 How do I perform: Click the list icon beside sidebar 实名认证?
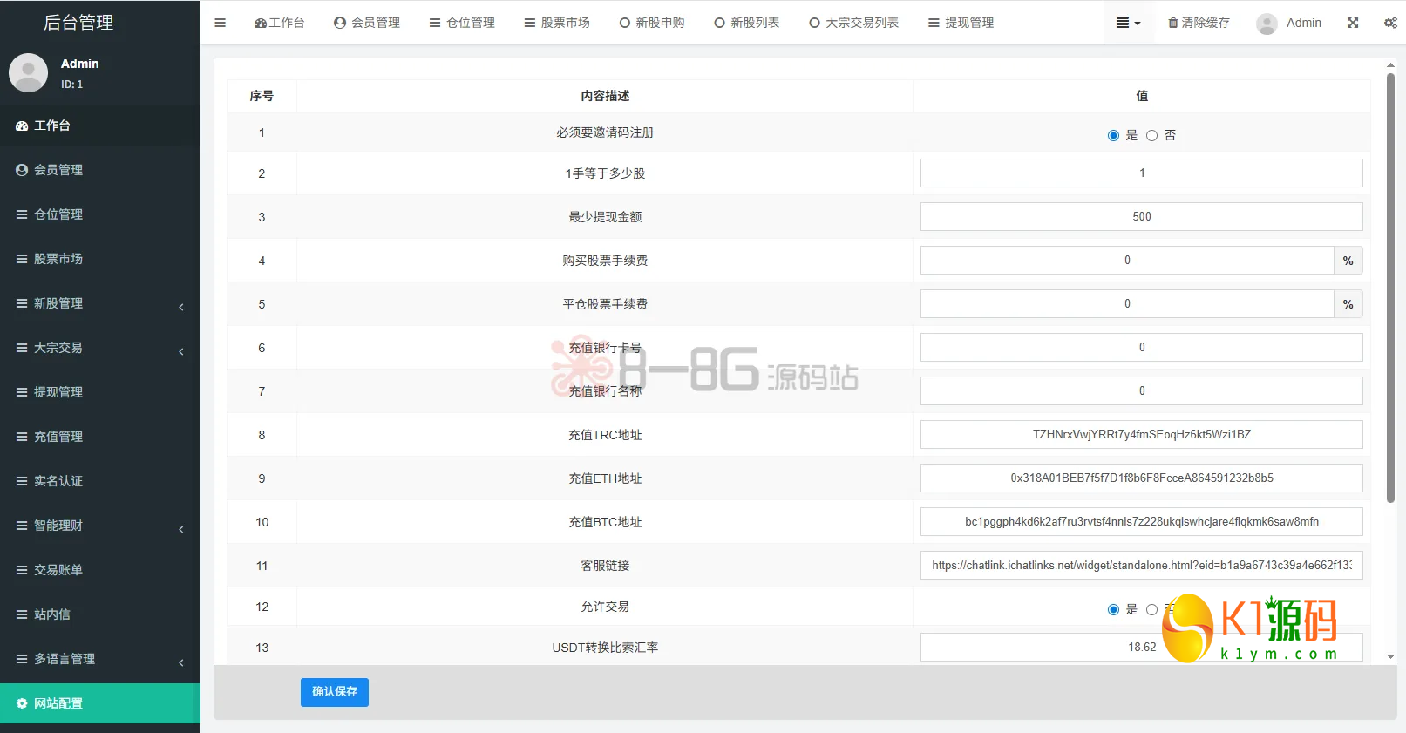click(x=22, y=481)
